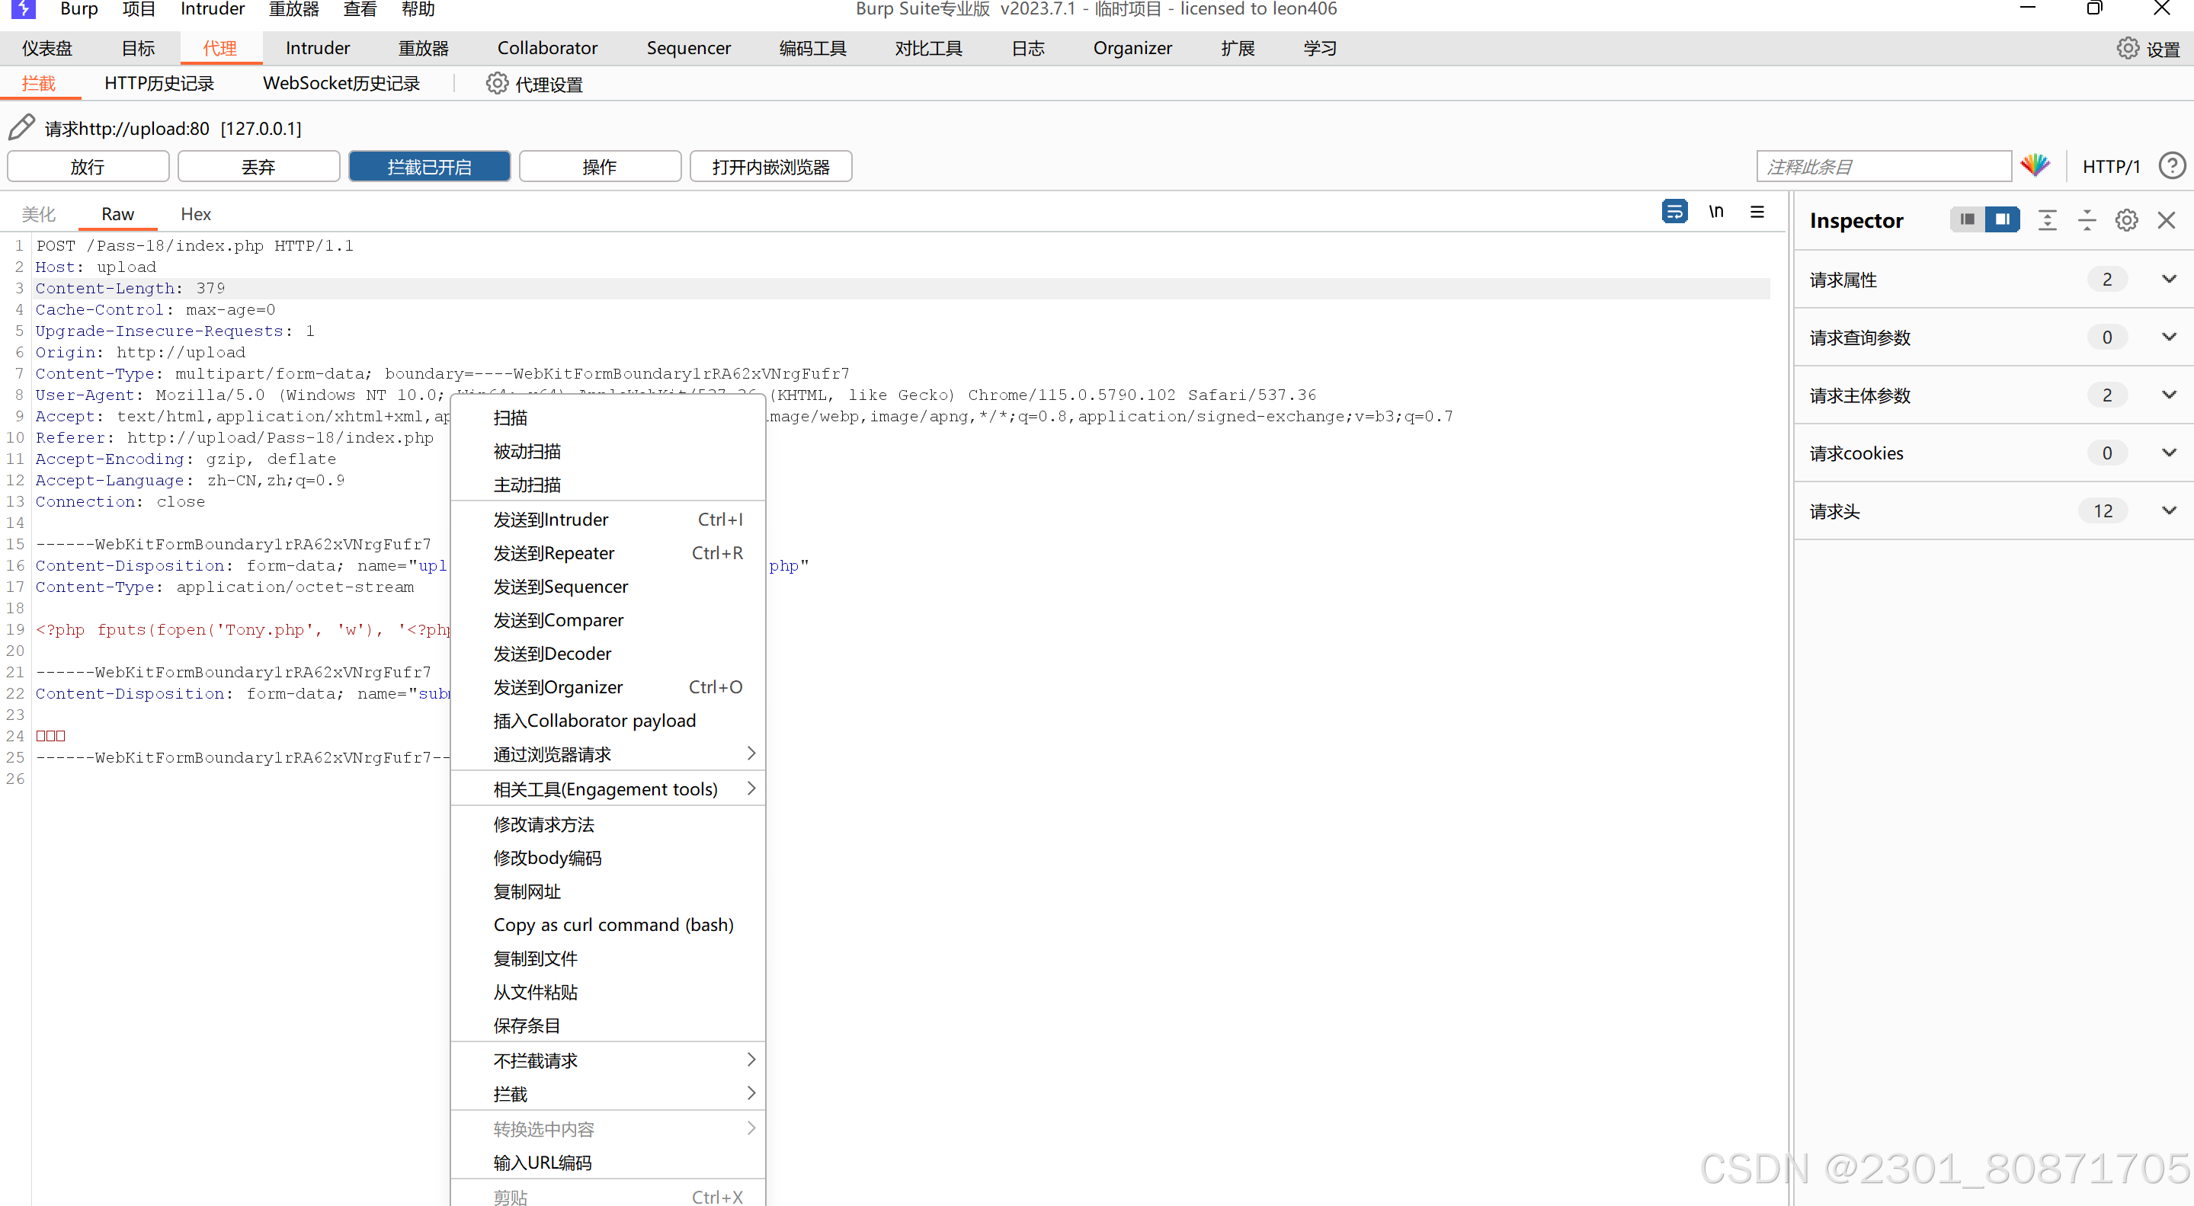This screenshot has height=1206, width=2194.
Task: Open the Inspector settings gear icon
Action: click(x=2126, y=221)
